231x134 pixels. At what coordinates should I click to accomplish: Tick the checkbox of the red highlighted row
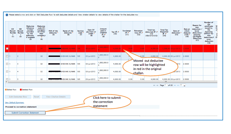pyautogui.click(x=7, y=49)
